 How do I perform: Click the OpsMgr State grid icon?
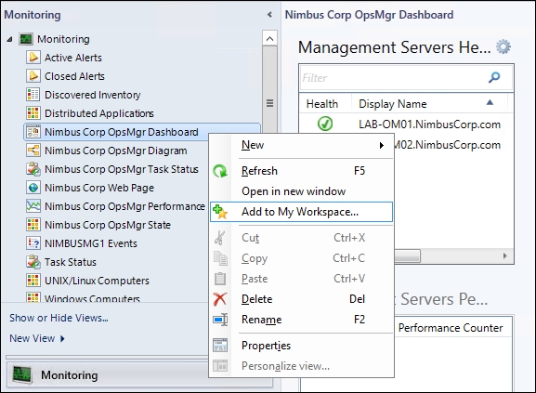pyautogui.click(x=33, y=225)
